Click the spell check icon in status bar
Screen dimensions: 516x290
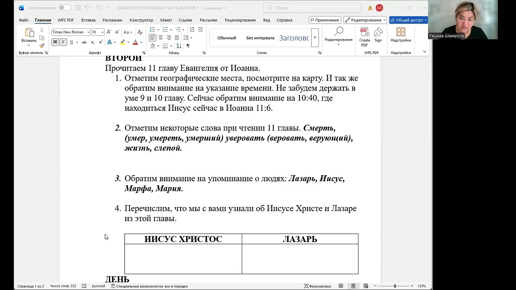(x=84, y=286)
